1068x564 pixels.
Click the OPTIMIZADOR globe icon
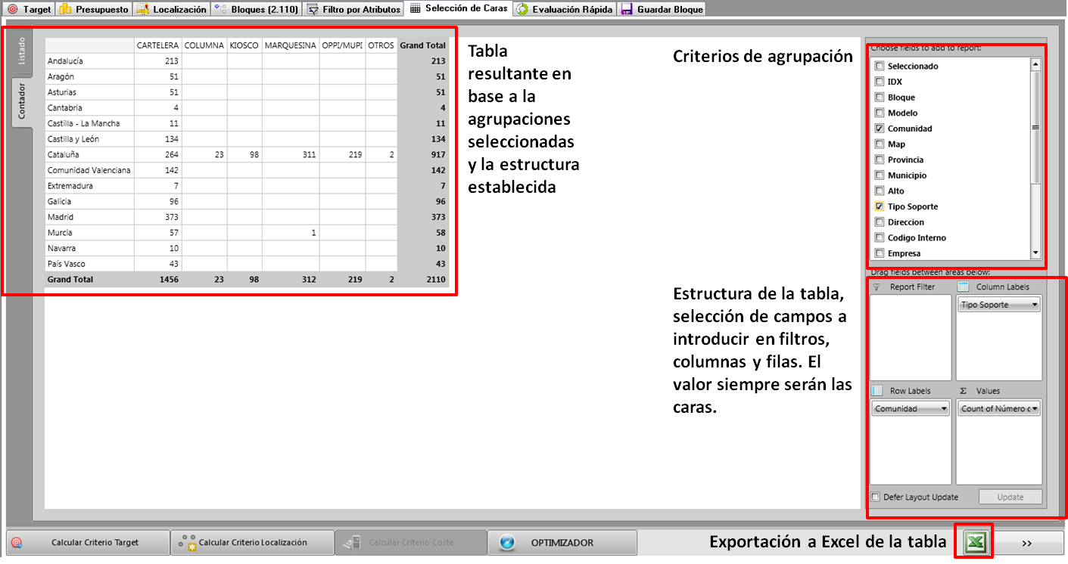click(x=507, y=542)
